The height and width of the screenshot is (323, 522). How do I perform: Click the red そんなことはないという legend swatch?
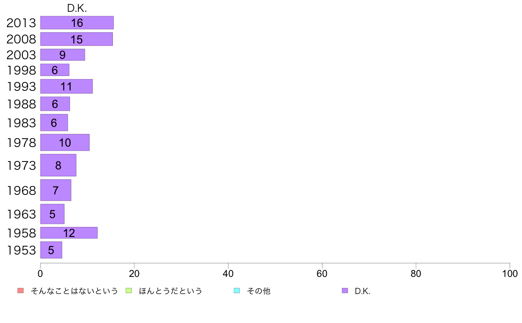coord(21,291)
